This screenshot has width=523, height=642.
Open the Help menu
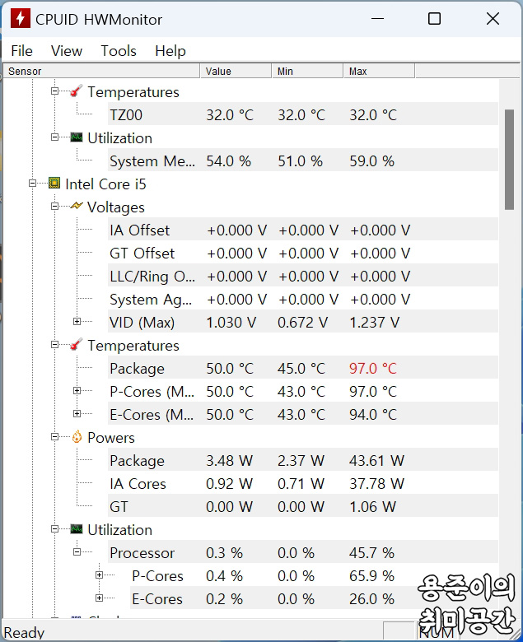click(170, 51)
